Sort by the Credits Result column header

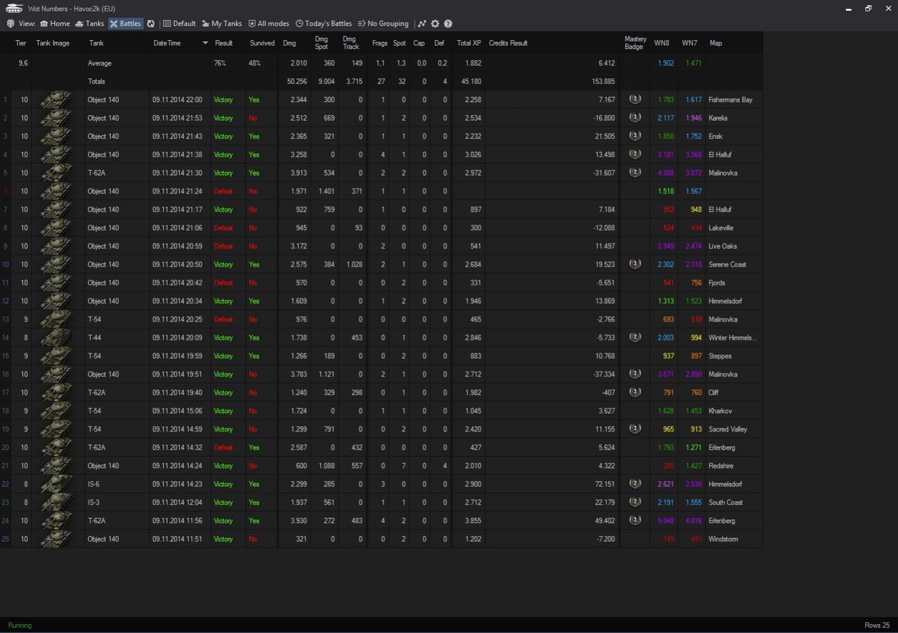[508, 43]
